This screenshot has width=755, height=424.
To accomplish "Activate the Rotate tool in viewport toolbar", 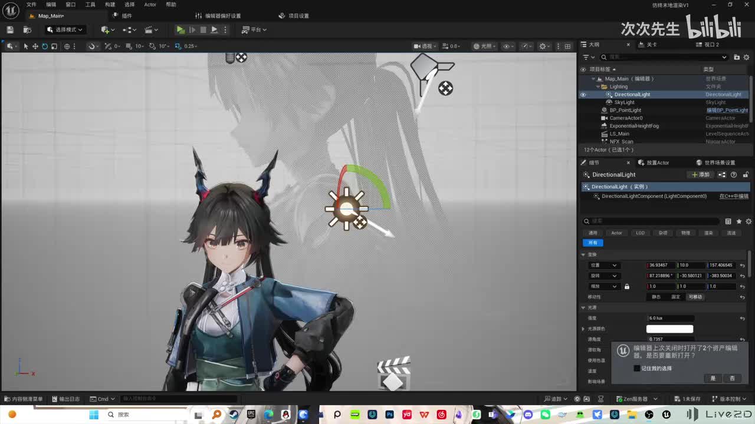I will (x=45, y=46).
